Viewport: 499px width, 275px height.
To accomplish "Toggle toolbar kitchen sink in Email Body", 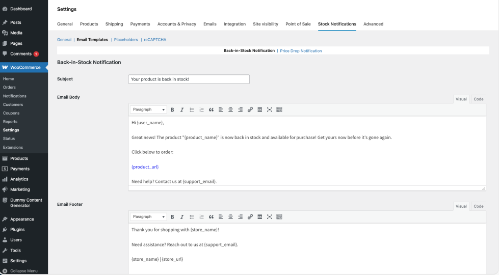I will [x=279, y=109].
